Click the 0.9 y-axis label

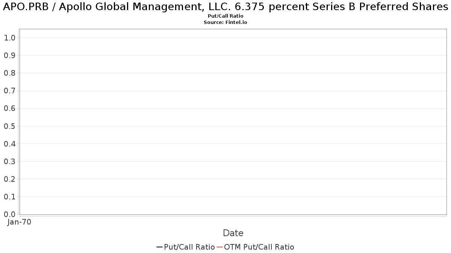coord(9,55)
